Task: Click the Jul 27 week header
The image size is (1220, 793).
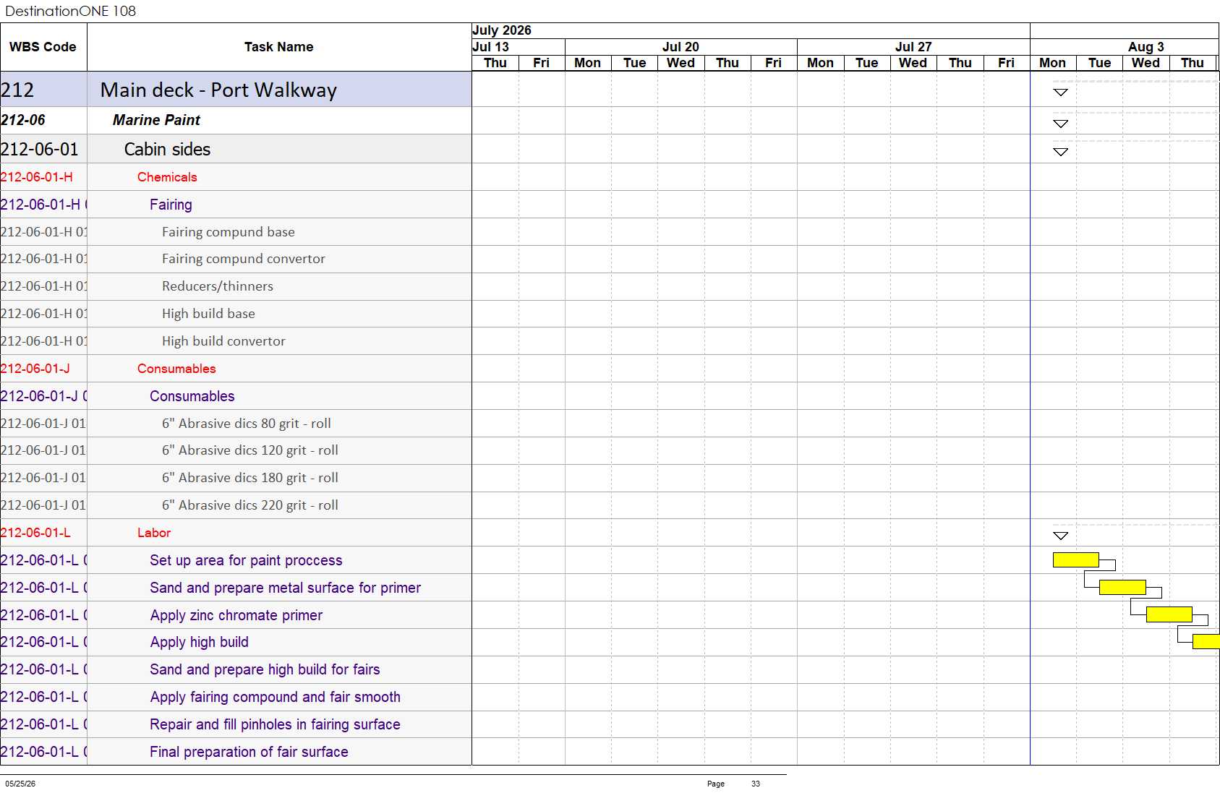Action: (x=913, y=47)
